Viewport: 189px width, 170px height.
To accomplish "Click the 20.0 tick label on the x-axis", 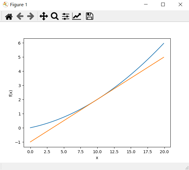I will pos(164,152).
